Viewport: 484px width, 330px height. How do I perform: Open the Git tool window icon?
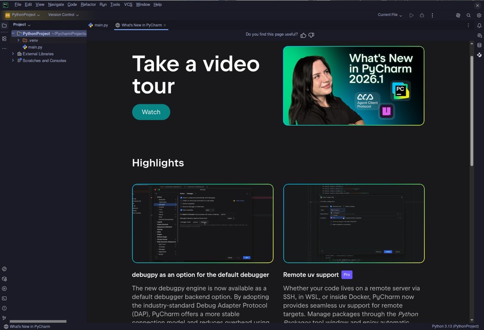click(x=4, y=317)
